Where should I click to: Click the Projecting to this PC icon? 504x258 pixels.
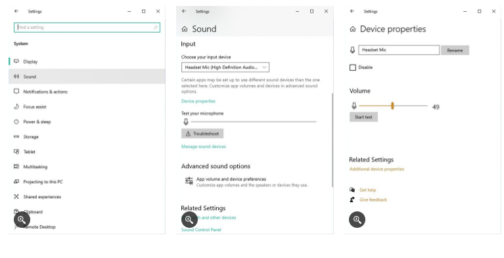16,182
